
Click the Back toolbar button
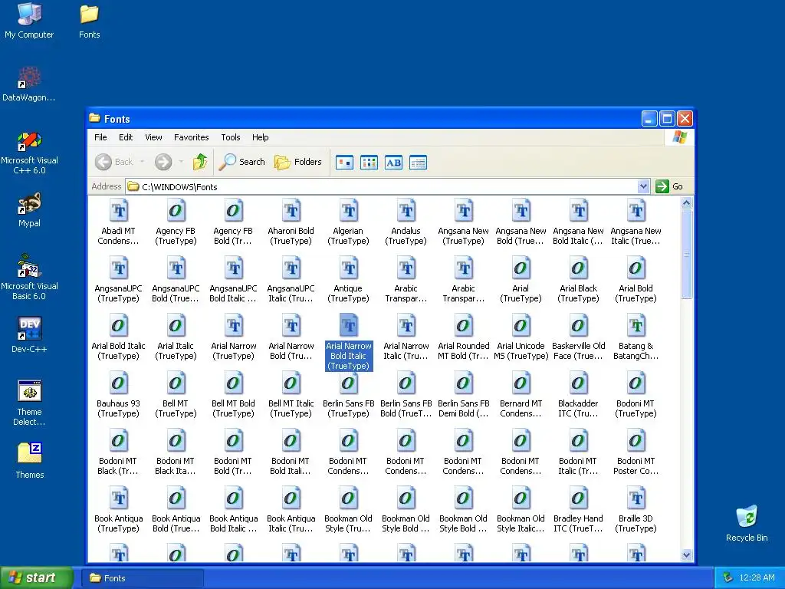[x=114, y=162]
